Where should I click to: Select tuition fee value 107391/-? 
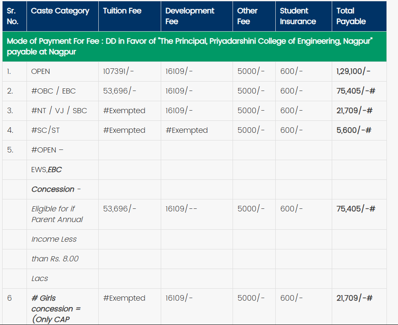(x=118, y=71)
